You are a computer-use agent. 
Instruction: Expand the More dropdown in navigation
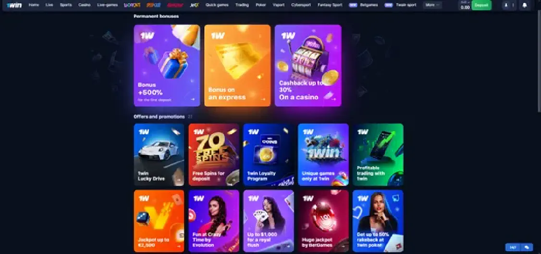point(432,5)
